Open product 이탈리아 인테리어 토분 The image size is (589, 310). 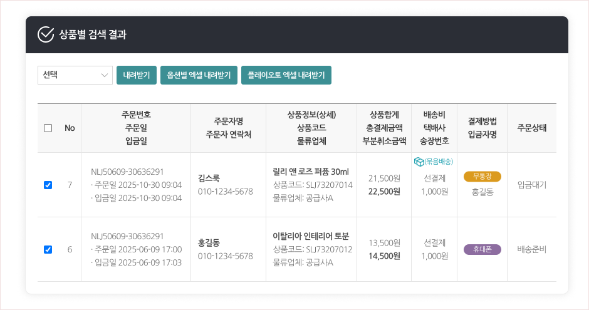coord(311,236)
